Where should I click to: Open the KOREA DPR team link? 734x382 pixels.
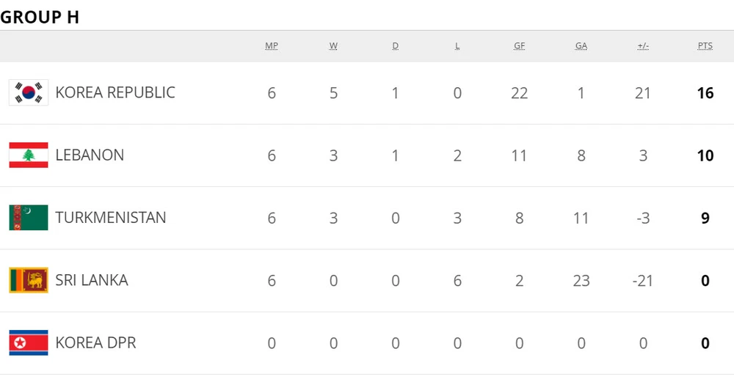[x=95, y=343]
